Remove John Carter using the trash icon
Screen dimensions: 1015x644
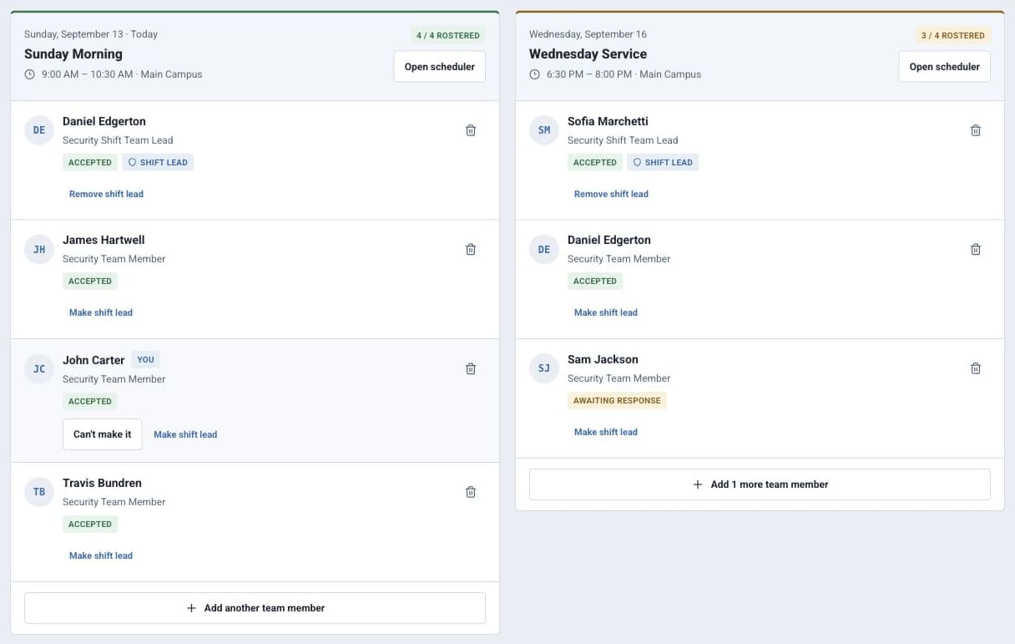471,368
